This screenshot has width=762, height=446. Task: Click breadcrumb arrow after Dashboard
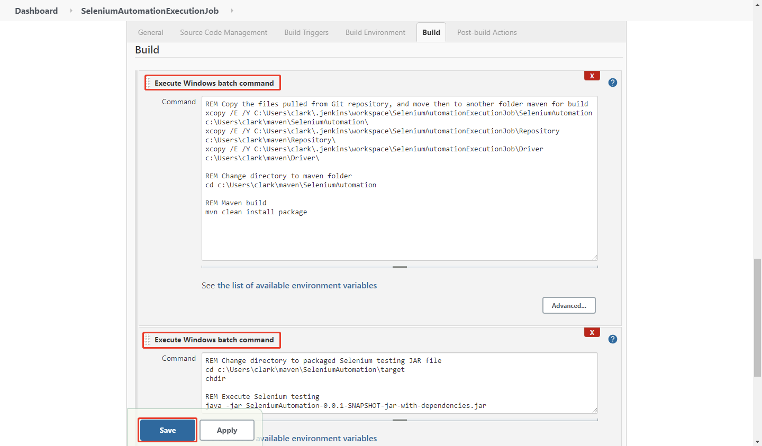pos(71,11)
